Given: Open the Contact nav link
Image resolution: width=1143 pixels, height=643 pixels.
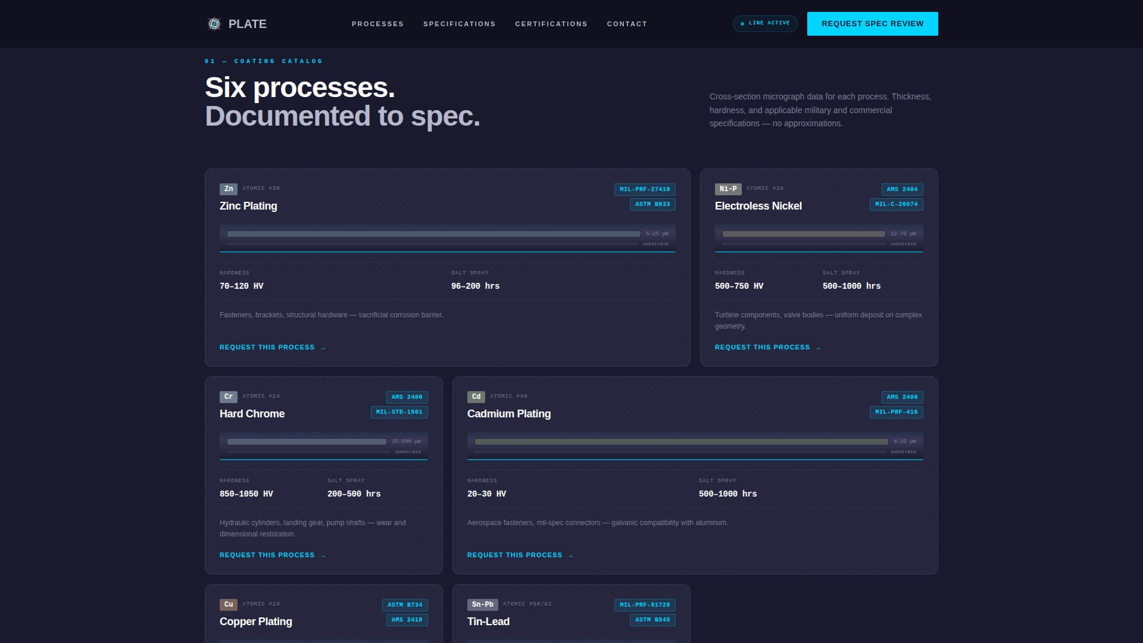Looking at the screenshot, I should 627,24.
